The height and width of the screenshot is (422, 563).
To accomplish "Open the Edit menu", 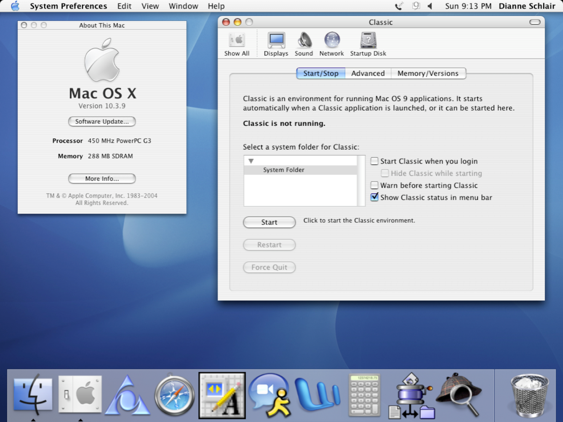I will pos(124,6).
